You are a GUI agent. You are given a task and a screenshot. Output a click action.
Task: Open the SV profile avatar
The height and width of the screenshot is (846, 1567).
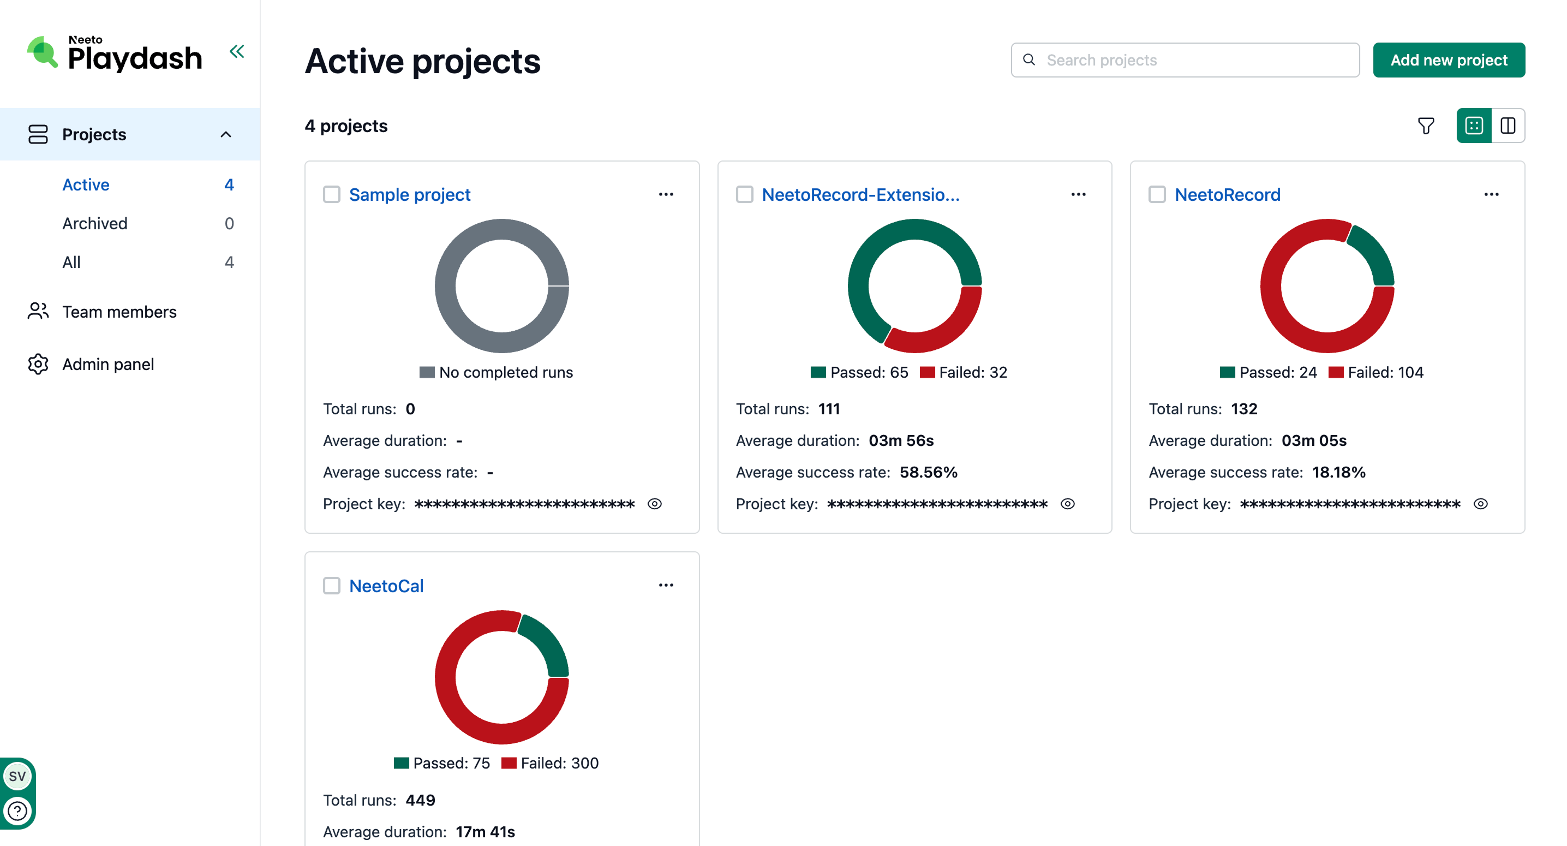pos(17,776)
